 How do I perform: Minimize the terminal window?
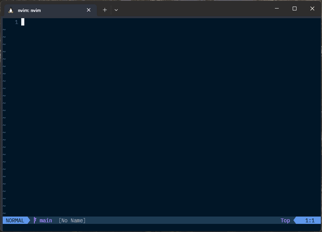pos(277,9)
